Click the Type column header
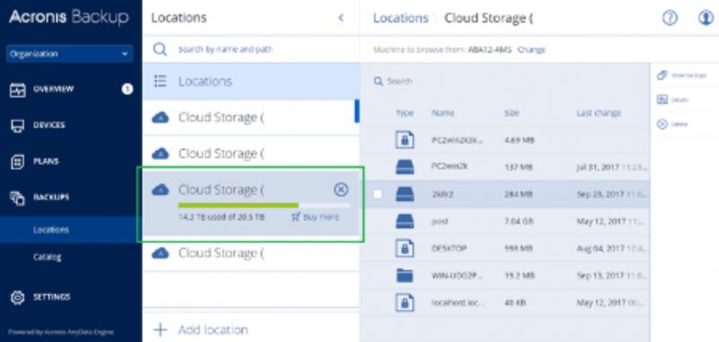 click(405, 112)
